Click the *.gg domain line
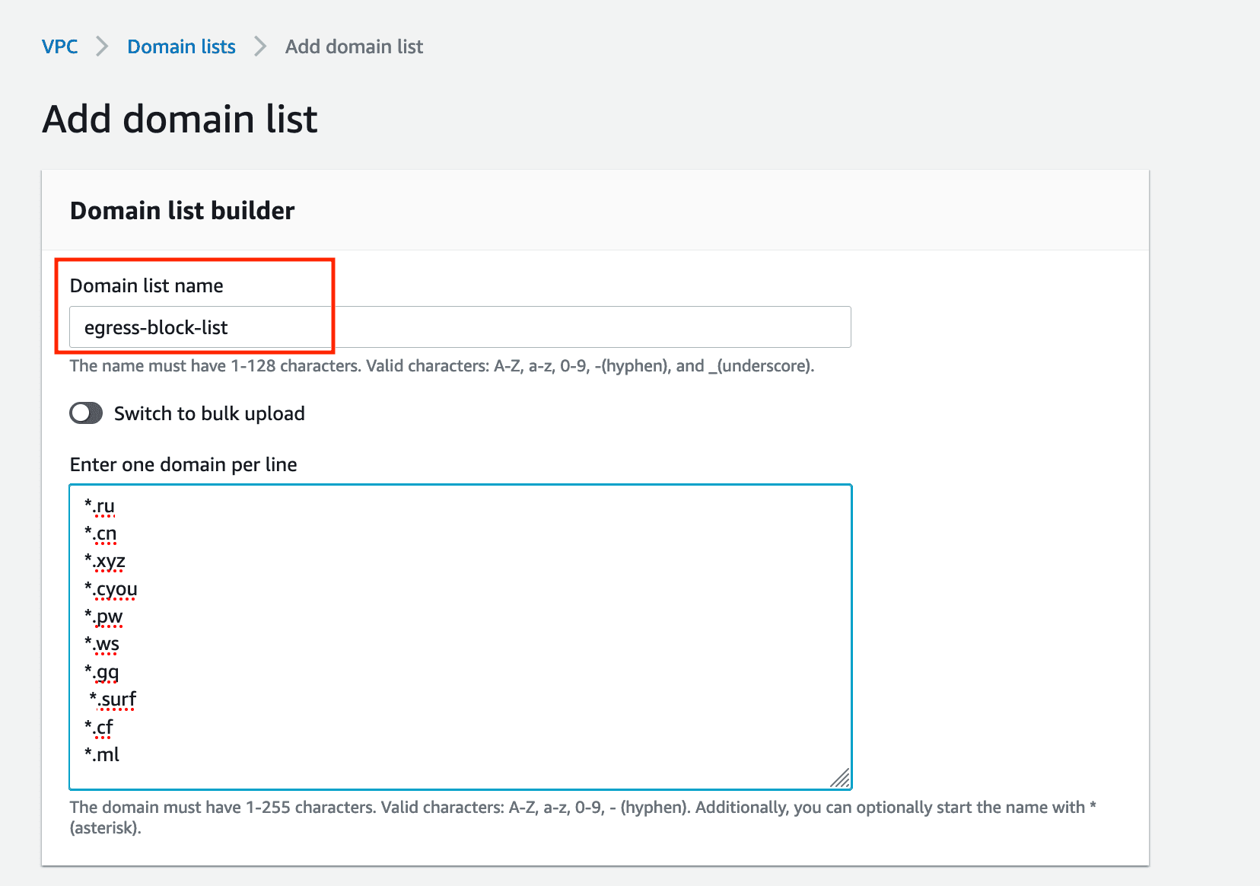1260x886 pixels. coord(102,672)
